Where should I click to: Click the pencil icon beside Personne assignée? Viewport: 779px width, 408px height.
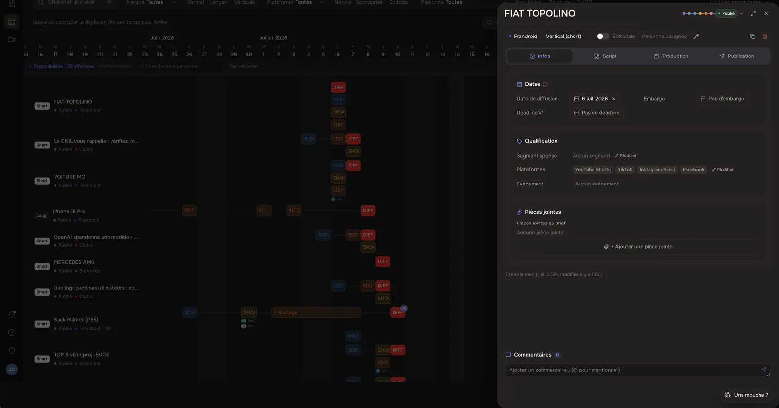pos(696,37)
